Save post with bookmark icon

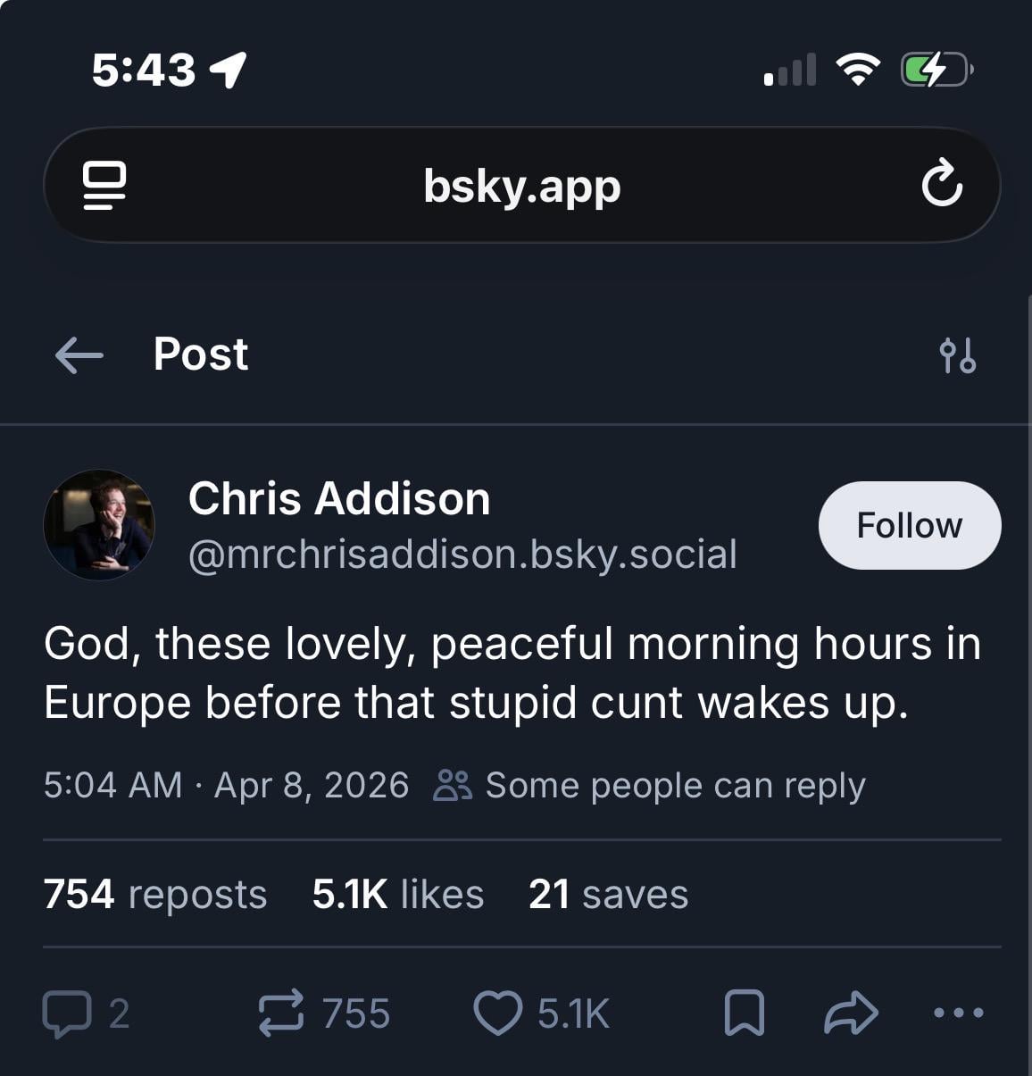(744, 1014)
